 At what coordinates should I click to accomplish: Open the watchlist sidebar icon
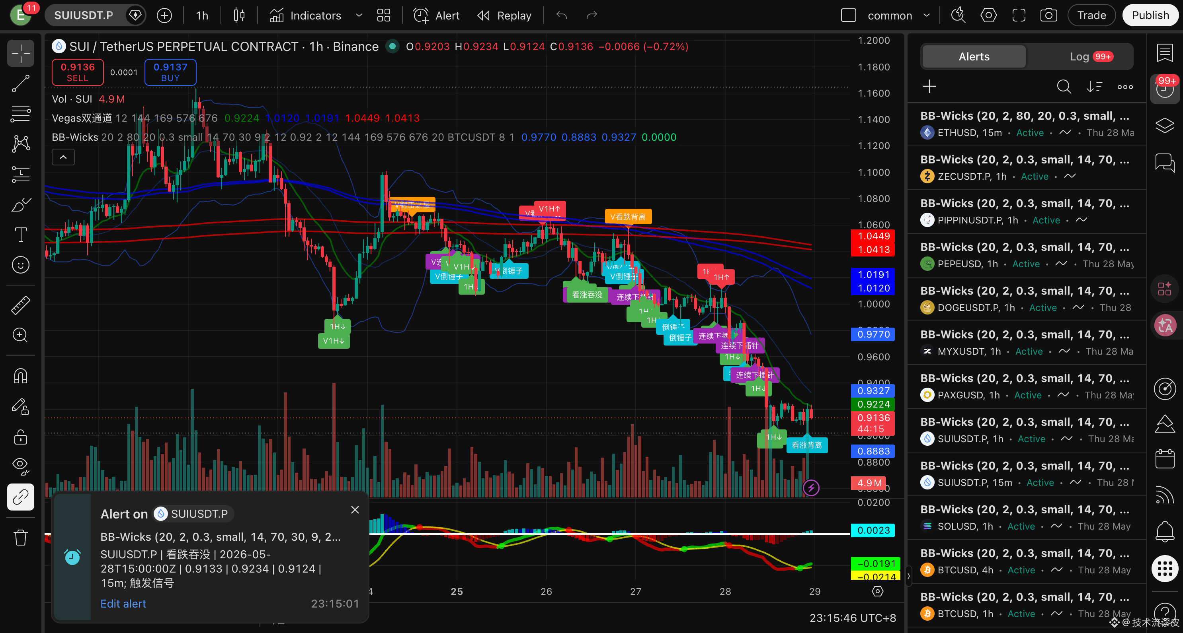(1165, 53)
